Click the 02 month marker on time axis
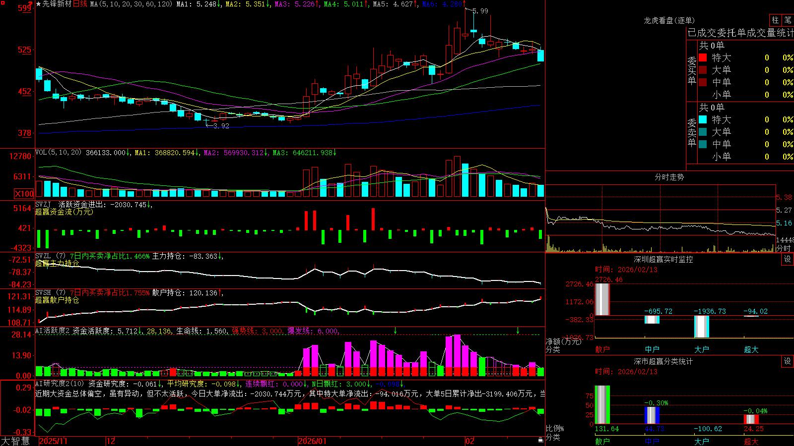The height and width of the screenshot is (446, 794). 469,441
